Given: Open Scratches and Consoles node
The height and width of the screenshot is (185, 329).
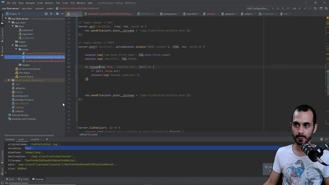Looking at the screenshot, I should point(24,119).
